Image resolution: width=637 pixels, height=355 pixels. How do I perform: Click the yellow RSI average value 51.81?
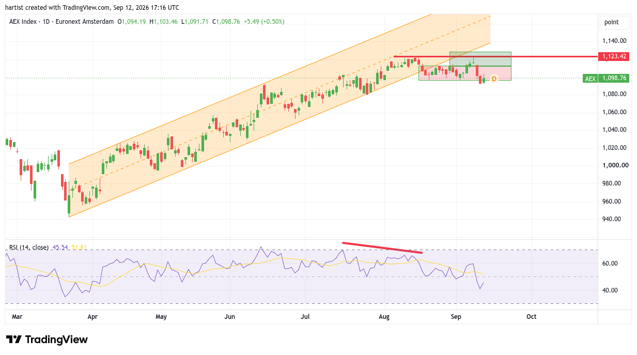coord(79,248)
